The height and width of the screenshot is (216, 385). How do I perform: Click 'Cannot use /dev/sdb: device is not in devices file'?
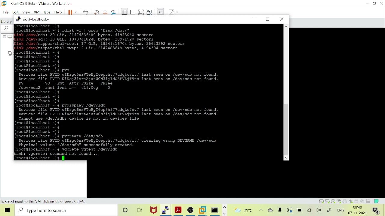pos(79,118)
